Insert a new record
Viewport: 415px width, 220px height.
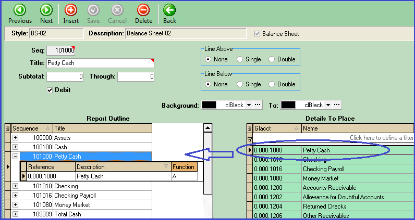(x=71, y=14)
